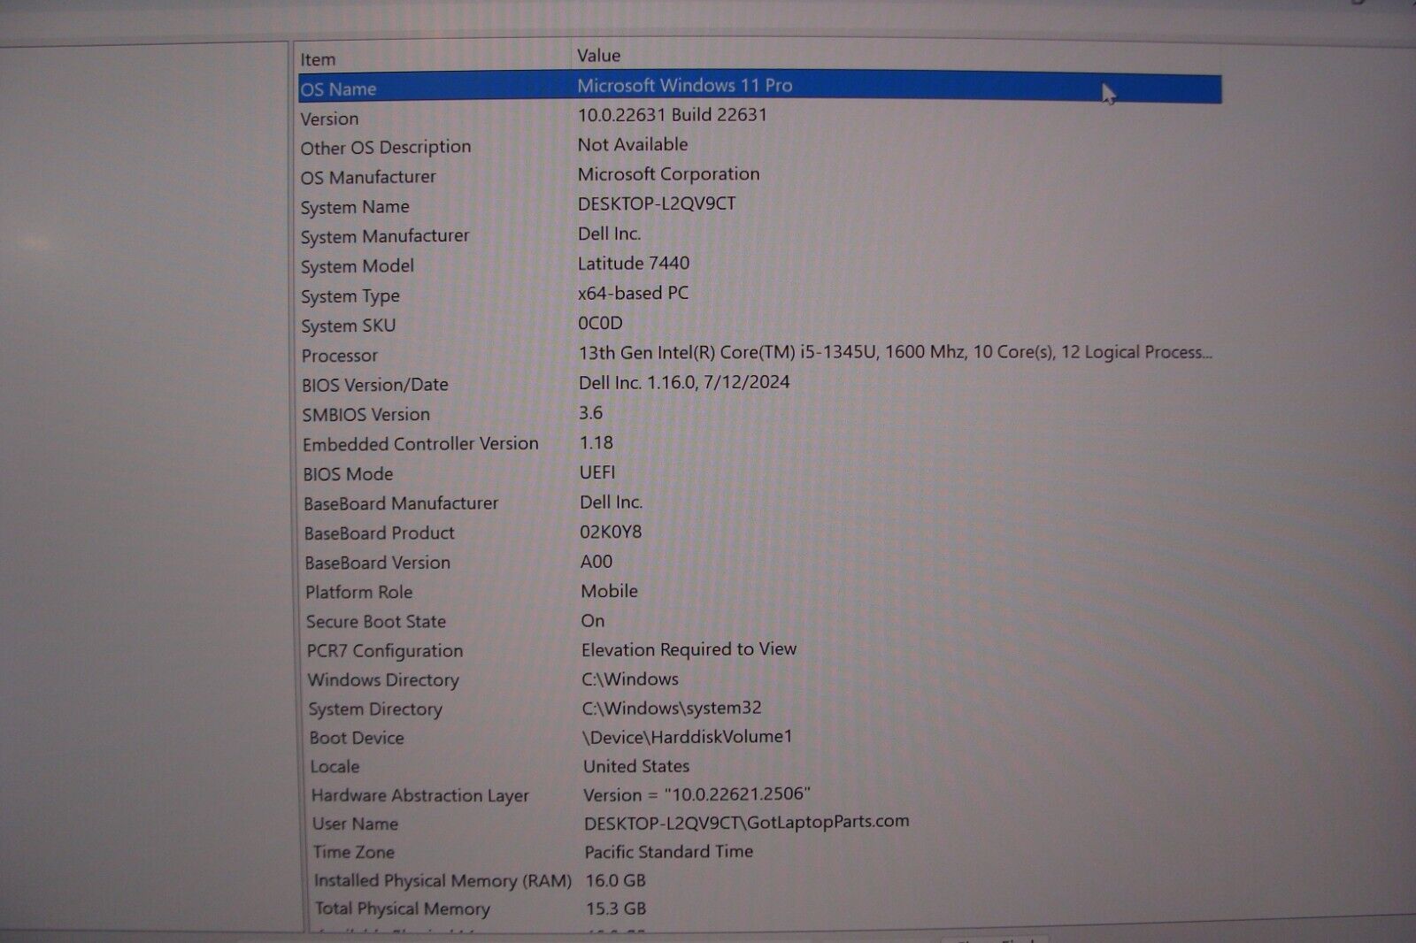Click '\Device\HarddiskVolume1' value

[x=688, y=736]
